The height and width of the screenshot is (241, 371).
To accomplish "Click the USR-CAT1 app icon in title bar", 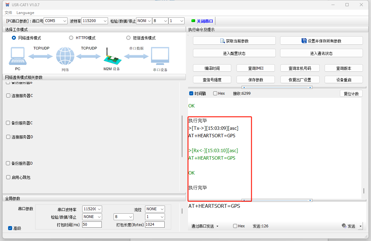I will click(x=7, y=5).
